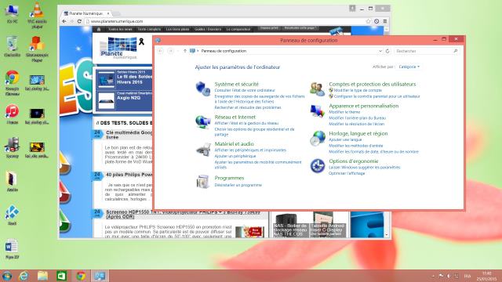
Task: Click the Chrome page vertical scrollbar
Action: tap(387, 132)
